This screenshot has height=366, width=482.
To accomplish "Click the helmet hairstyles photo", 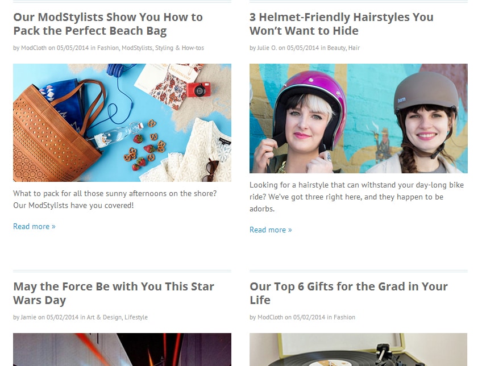I will (x=359, y=118).
